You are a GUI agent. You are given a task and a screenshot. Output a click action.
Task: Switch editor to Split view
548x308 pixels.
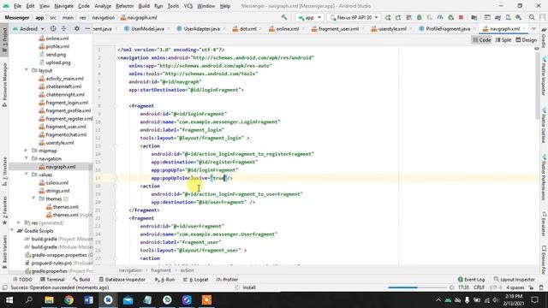[x=503, y=40]
